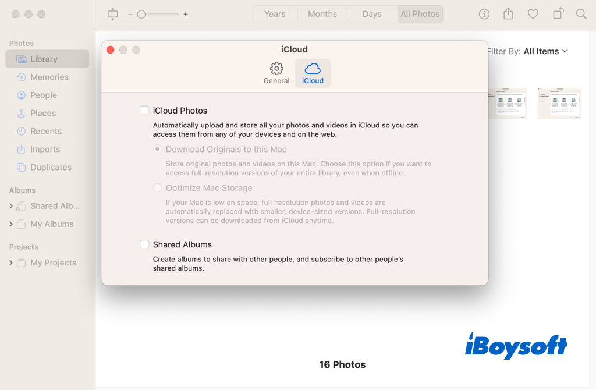Screen dimensions: 596x390
Task: Open search with magnifying glass icon
Action: pyautogui.click(x=581, y=14)
